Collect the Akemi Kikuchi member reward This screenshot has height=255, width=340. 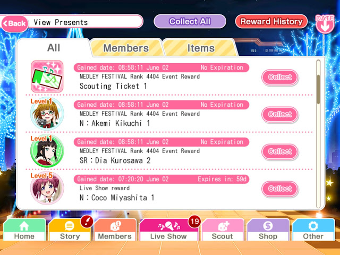tap(280, 115)
